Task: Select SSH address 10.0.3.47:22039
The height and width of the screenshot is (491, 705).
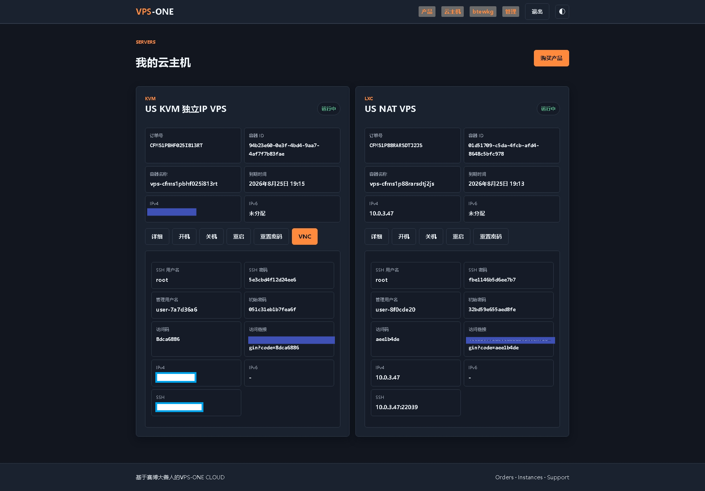Action: point(397,407)
